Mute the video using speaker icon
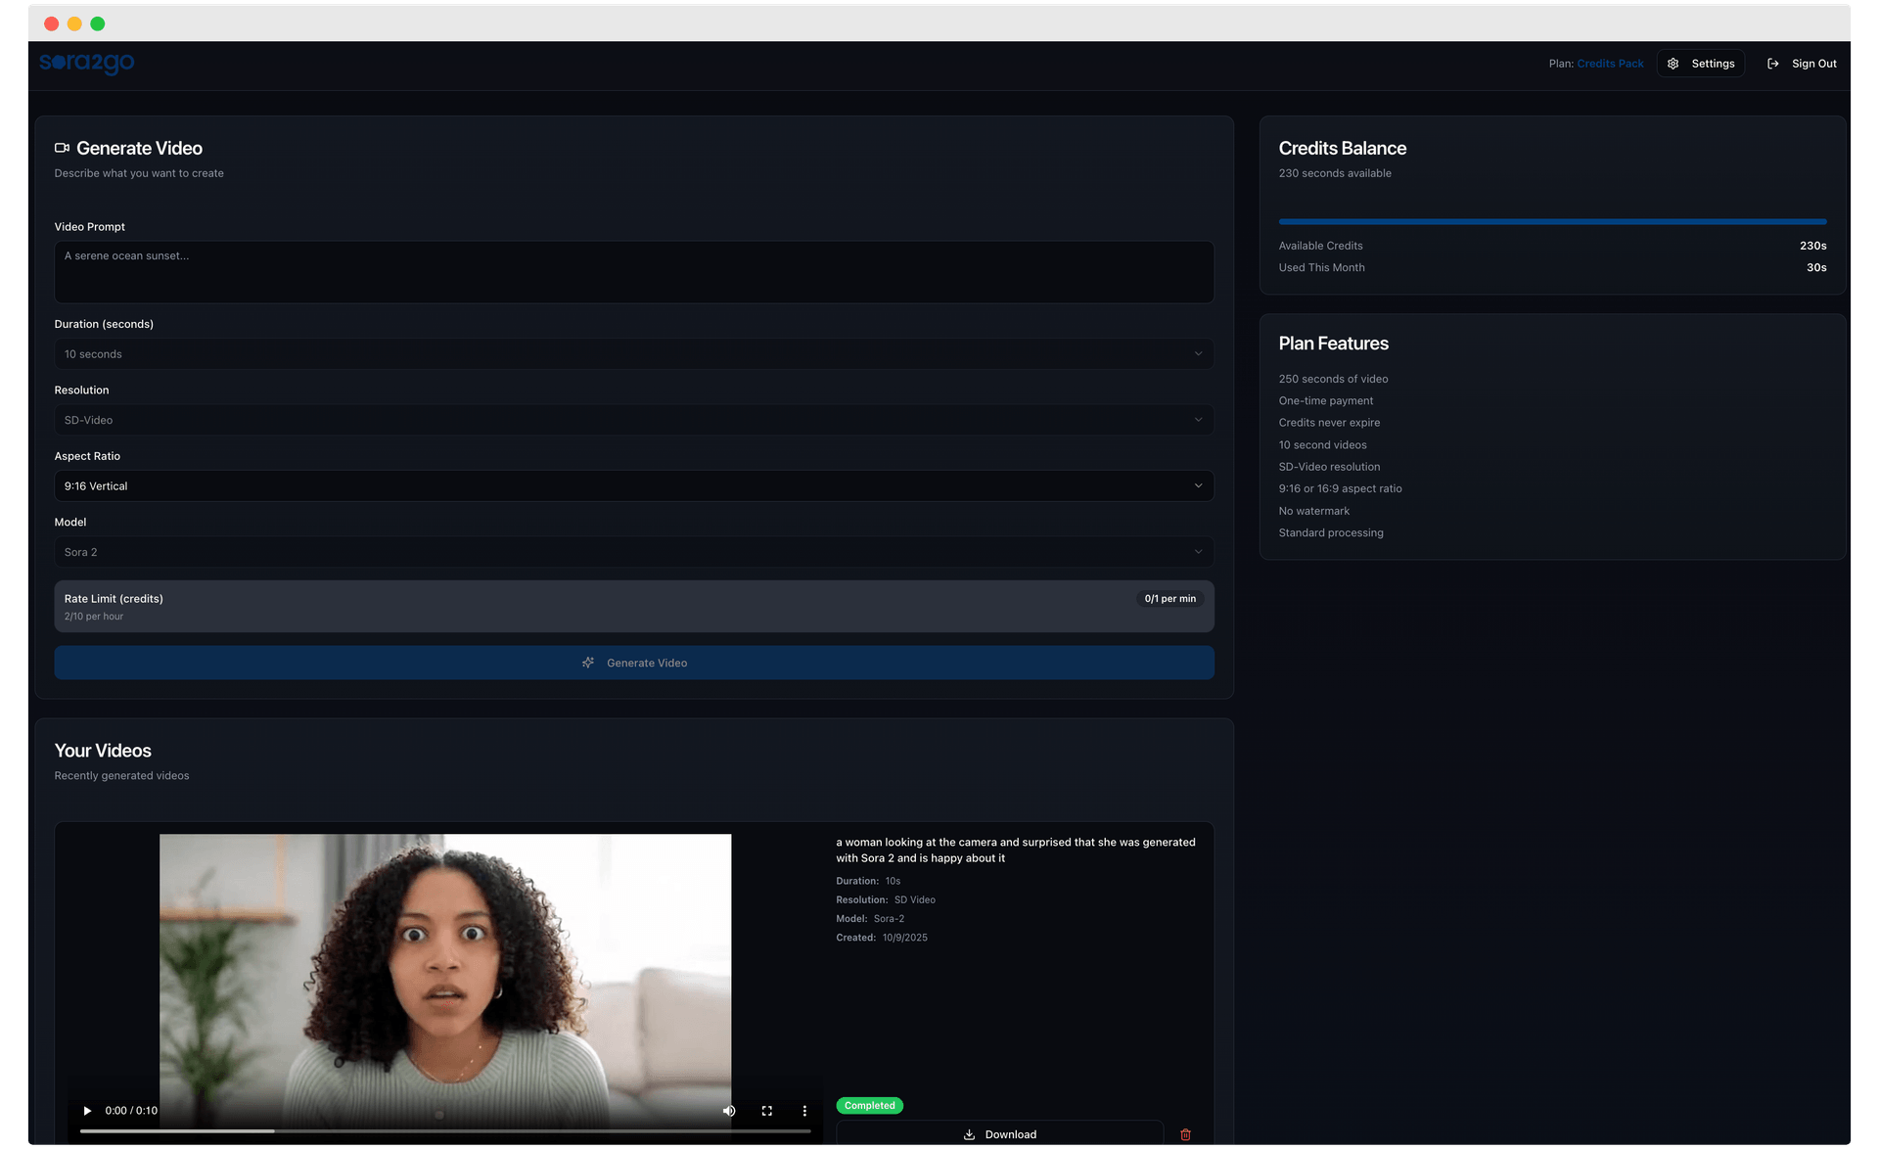Image resolution: width=1879 pixels, height=1149 pixels. [x=729, y=1111]
